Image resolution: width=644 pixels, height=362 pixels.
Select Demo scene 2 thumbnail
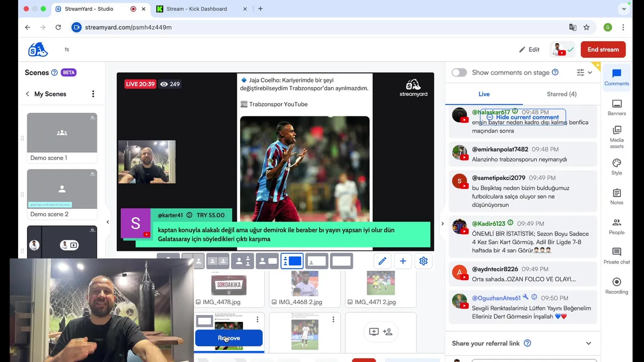(x=62, y=189)
